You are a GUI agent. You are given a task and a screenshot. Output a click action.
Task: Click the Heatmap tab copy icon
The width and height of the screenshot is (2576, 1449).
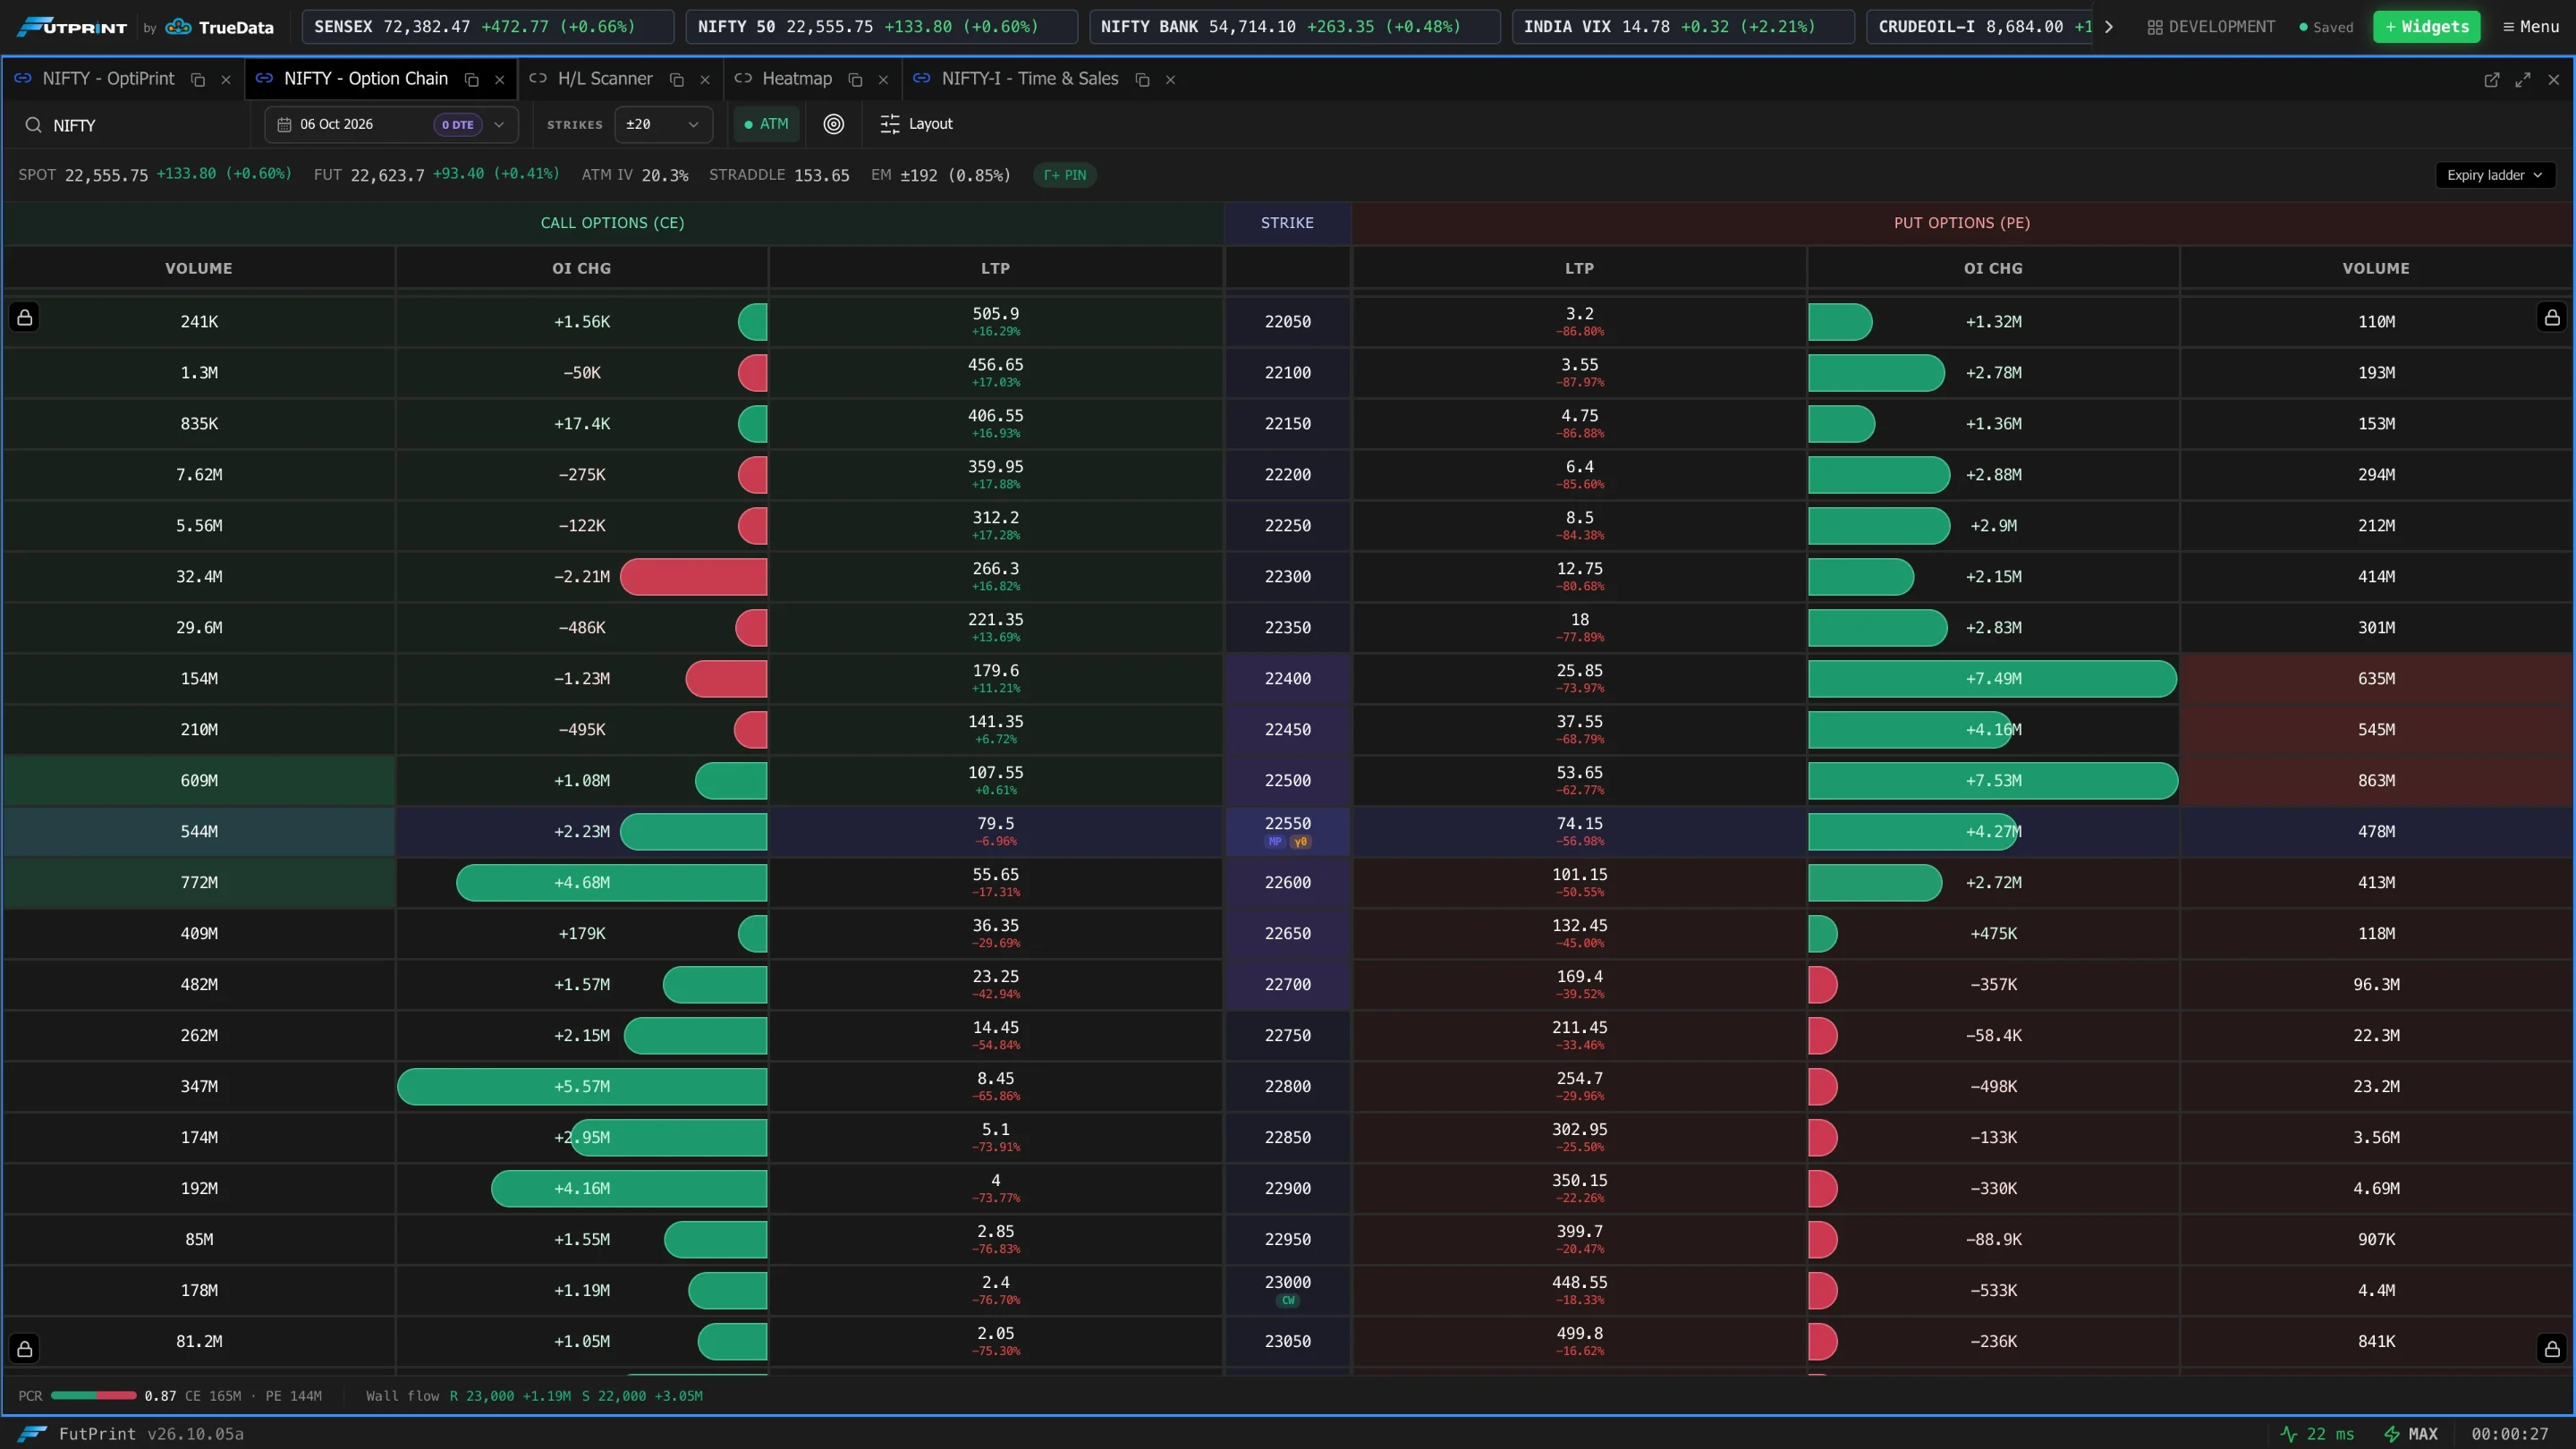pyautogui.click(x=855, y=80)
